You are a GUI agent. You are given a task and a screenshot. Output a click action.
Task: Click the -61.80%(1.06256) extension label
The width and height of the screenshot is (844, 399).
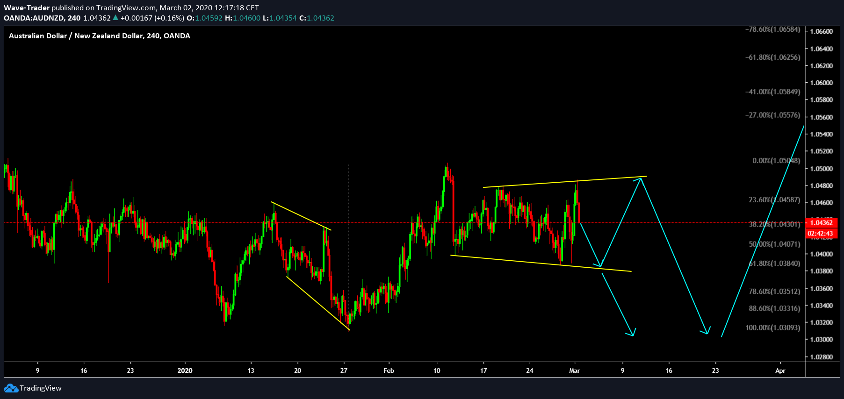pyautogui.click(x=772, y=57)
